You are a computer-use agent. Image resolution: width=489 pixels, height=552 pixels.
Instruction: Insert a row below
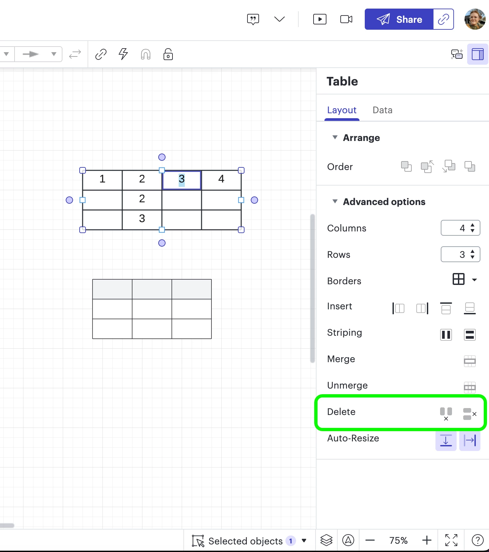(x=470, y=308)
